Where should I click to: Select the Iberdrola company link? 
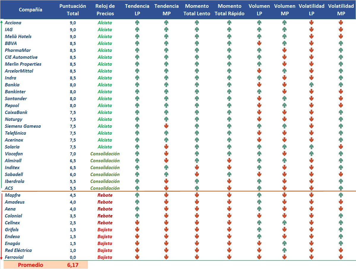(x=14, y=181)
